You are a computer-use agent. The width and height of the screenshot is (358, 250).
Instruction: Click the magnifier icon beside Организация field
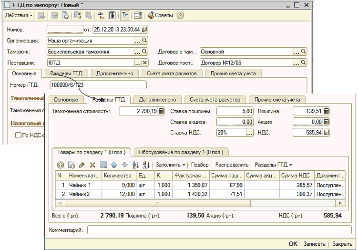point(145,41)
